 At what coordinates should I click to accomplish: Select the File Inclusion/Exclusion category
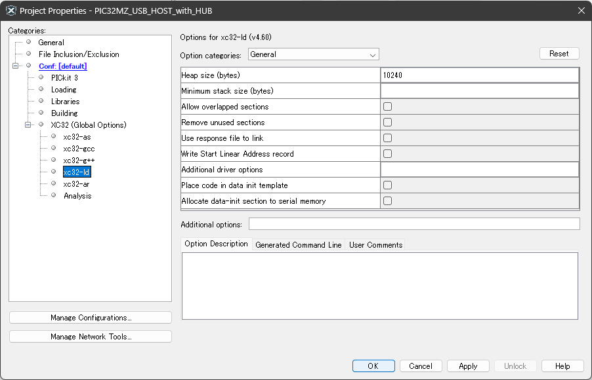tap(79, 54)
